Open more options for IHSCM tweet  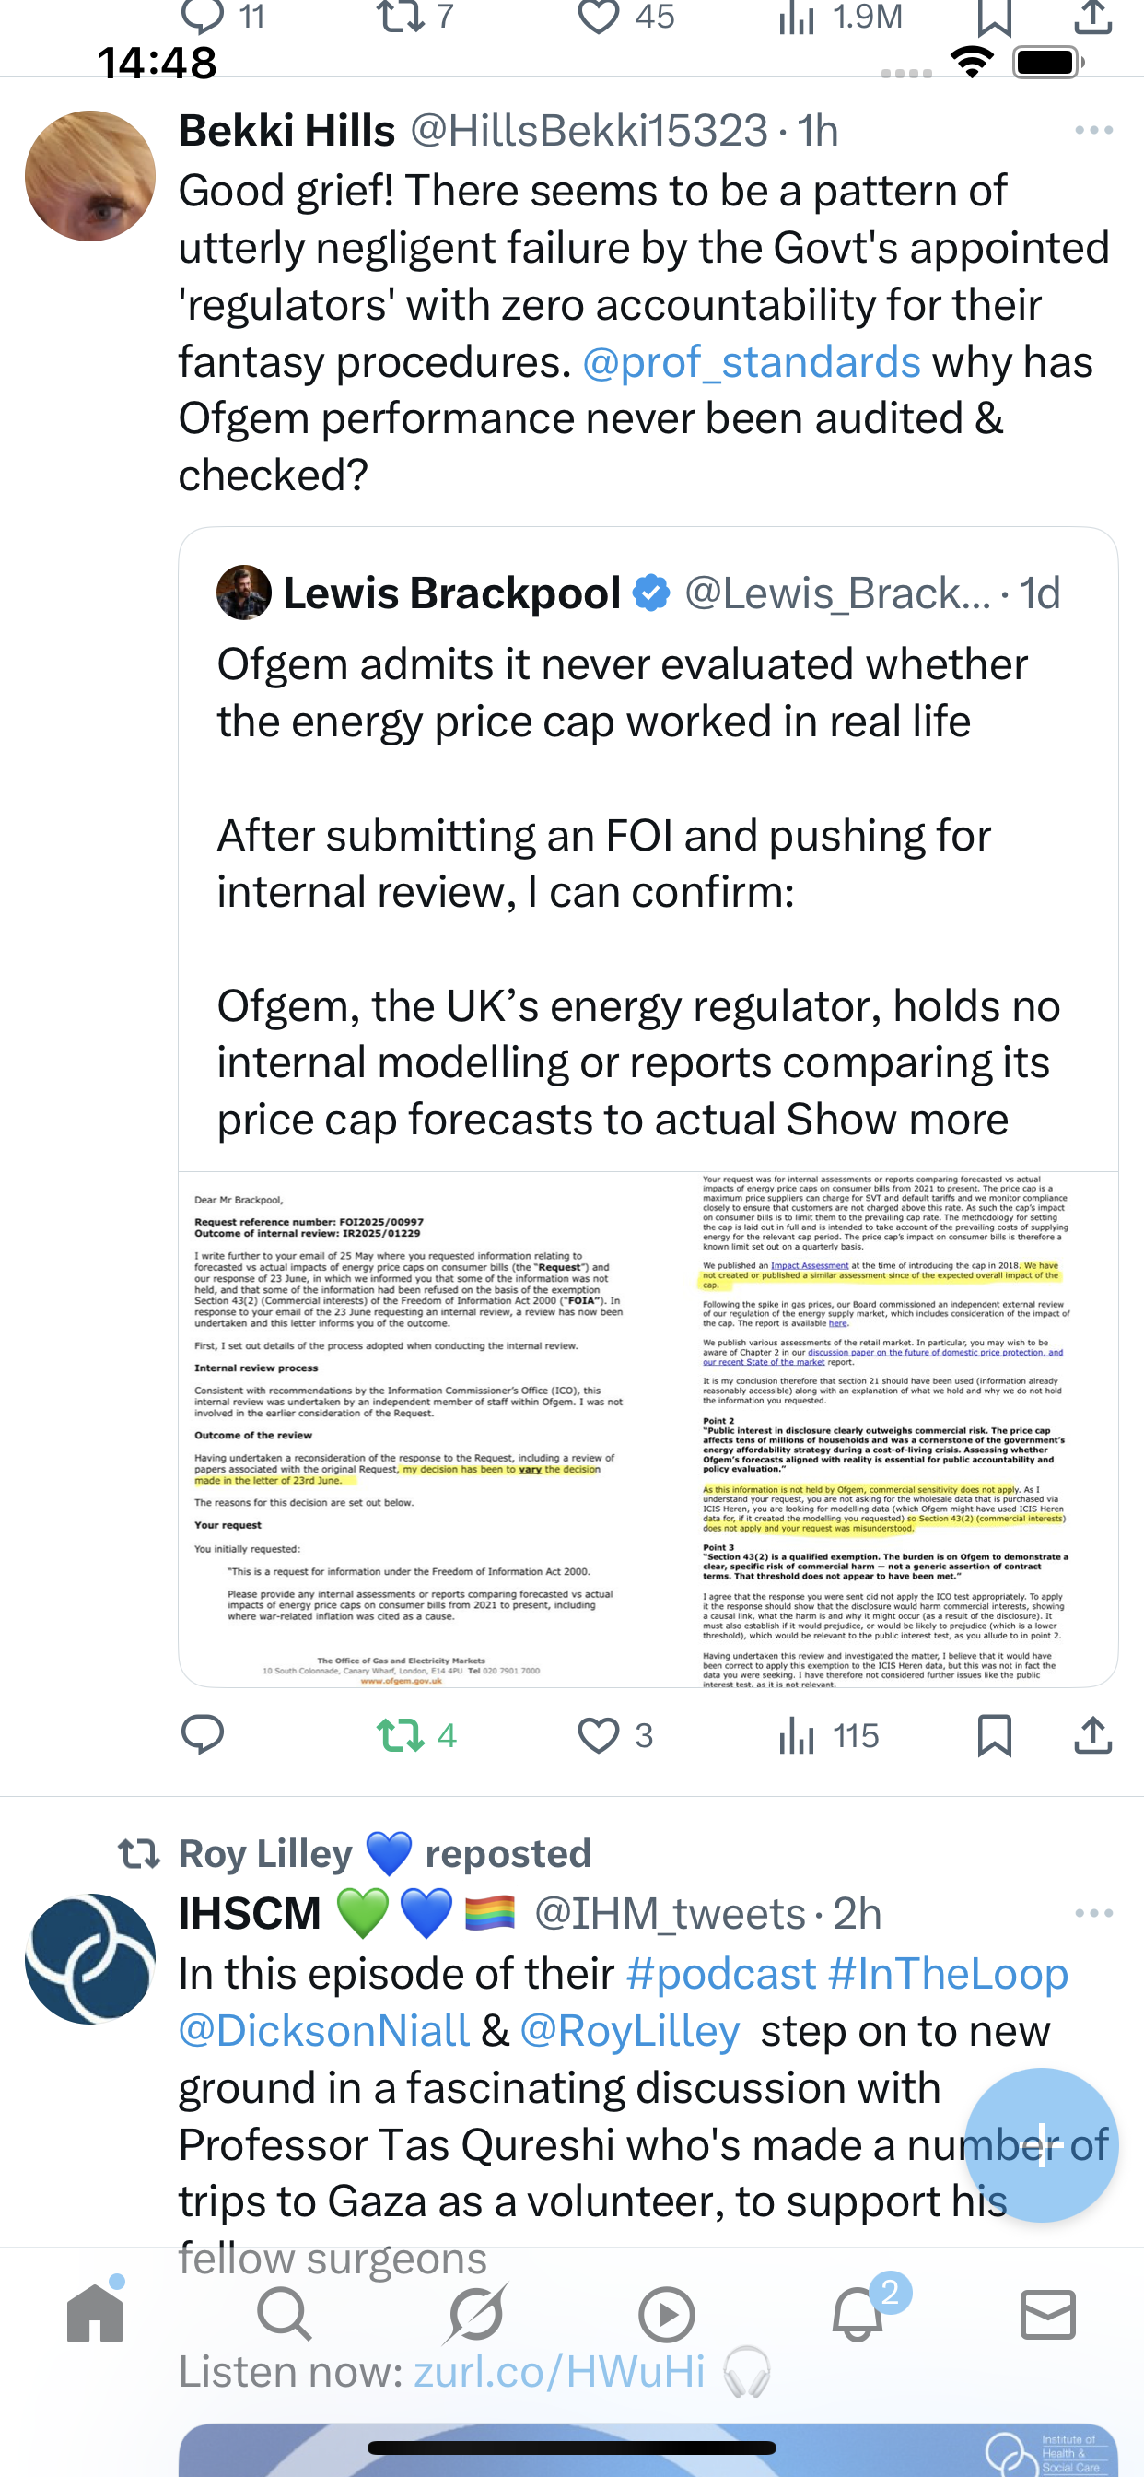[x=1093, y=1912]
